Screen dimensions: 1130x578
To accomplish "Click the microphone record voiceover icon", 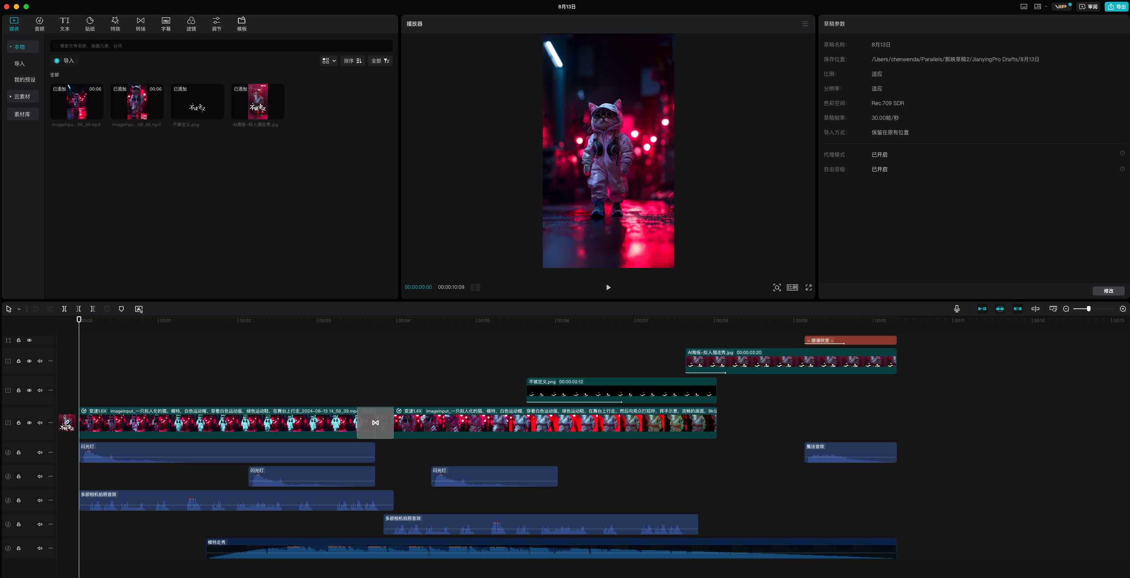I will pyautogui.click(x=957, y=309).
